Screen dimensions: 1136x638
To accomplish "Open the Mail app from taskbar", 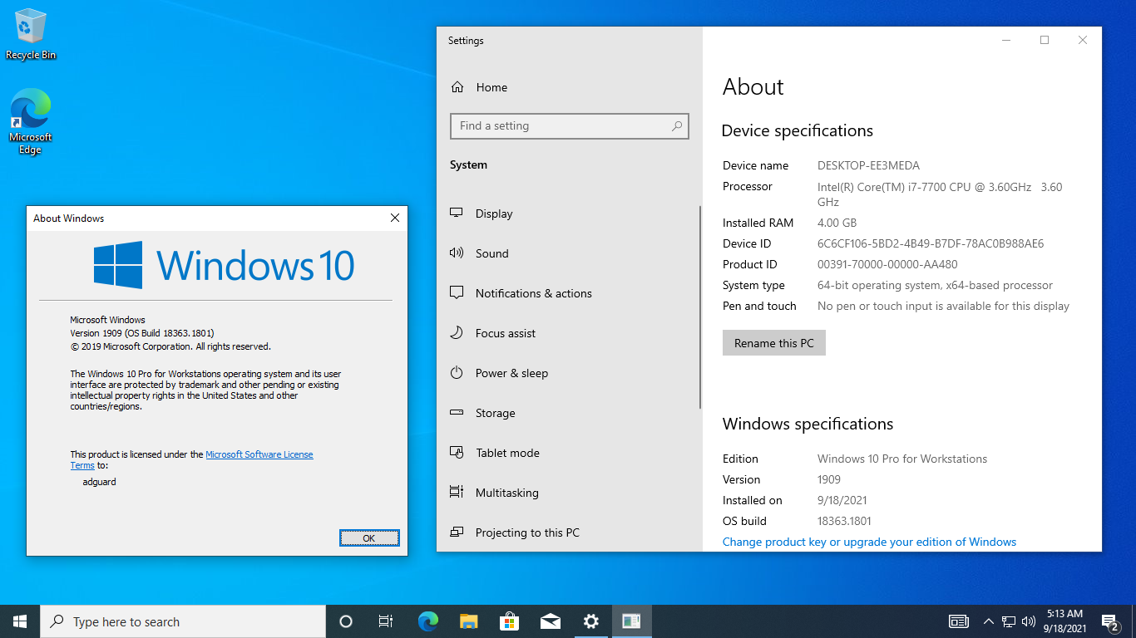I will (551, 621).
